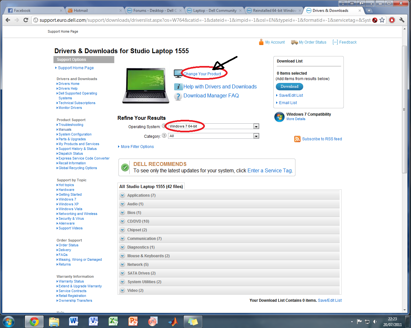
Task: Expand the Network (5) section
Action: pos(229,265)
